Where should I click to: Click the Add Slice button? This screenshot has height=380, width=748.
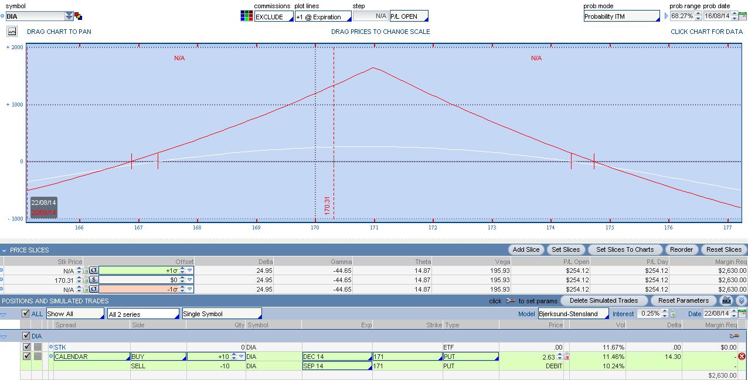526,249
